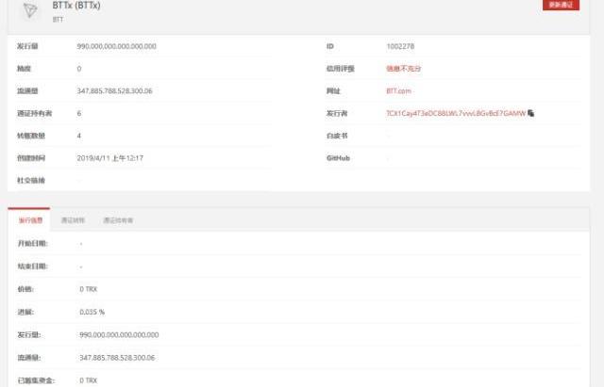Click the 进展 label
The height and width of the screenshot is (387, 604).
coord(25,312)
